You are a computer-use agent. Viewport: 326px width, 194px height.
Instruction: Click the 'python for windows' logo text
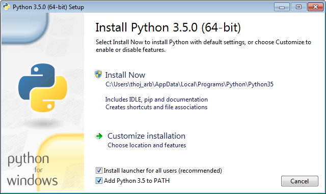32,169
